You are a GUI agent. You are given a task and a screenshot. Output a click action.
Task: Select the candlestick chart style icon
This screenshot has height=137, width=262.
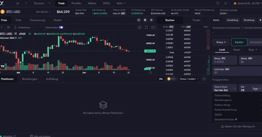click(9, 28)
